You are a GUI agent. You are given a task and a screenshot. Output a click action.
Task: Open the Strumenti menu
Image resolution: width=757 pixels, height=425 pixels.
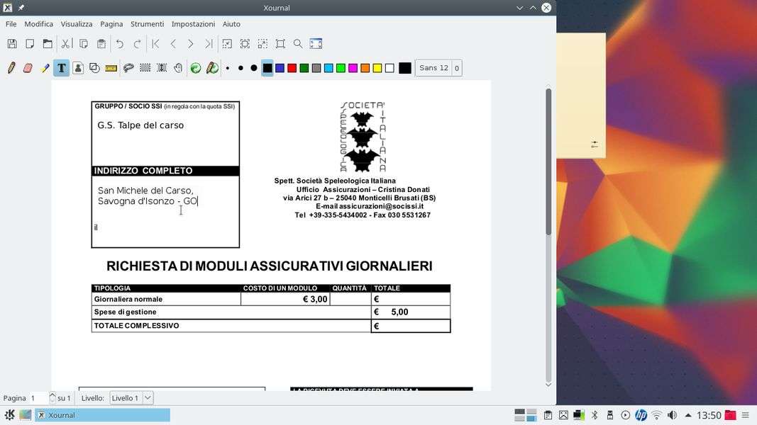[148, 23]
